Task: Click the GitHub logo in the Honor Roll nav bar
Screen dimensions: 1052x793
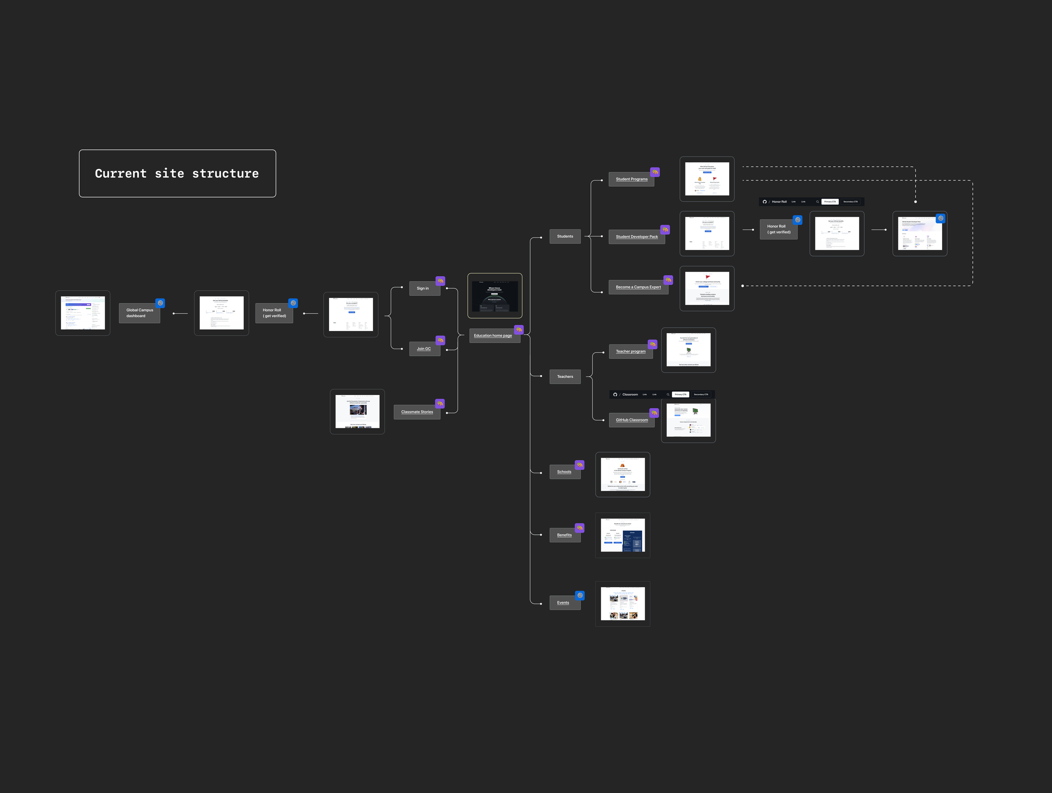Action: (765, 202)
